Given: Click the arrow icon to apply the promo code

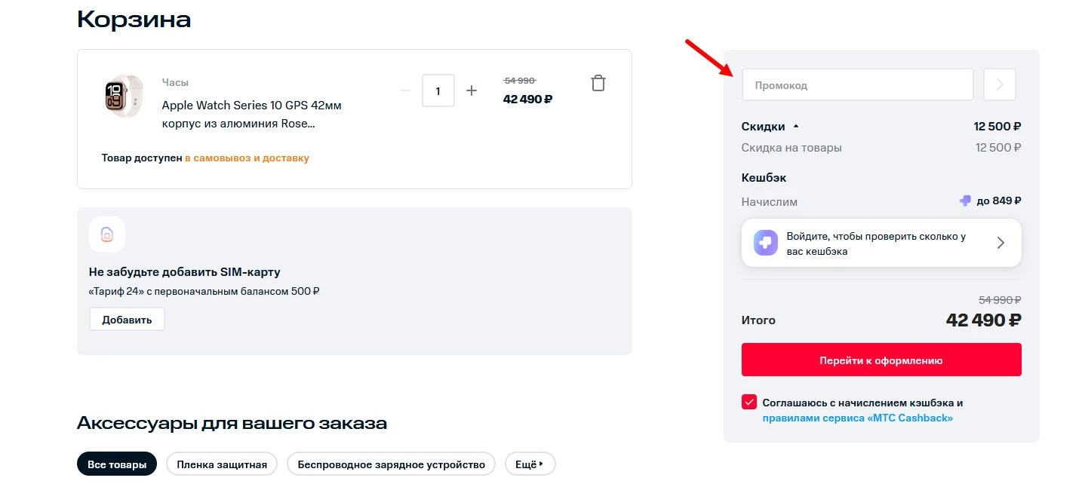Looking at the screenshot, I should pyautogui.click(x=999, y=84).
